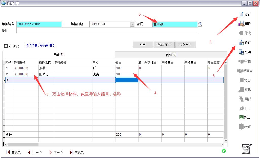Click the 引用 button

click(x=143, y=45)
